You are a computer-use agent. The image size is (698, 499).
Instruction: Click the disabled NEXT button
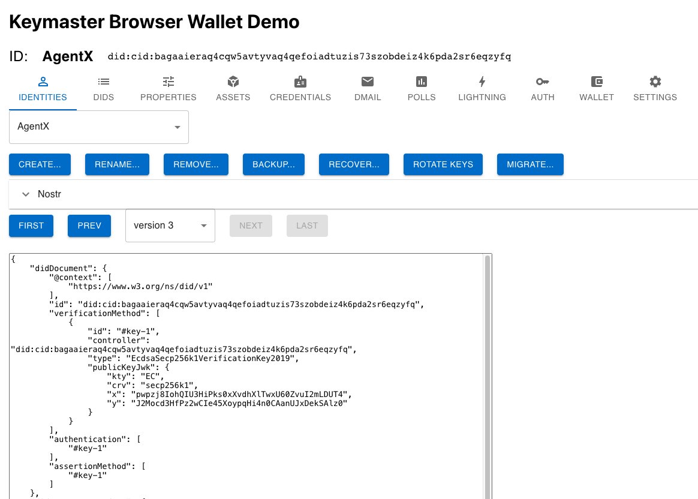coord(251,226)
